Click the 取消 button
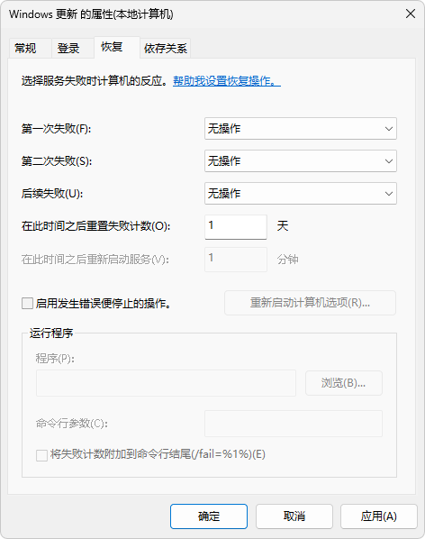This screenshot has width=425, height=539. point(294,516)
